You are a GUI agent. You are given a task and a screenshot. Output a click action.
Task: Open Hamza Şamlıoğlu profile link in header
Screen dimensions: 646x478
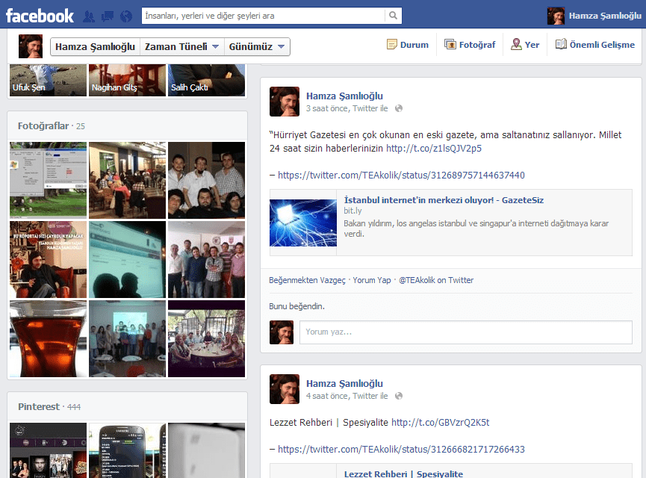click(x=605, y=16)
